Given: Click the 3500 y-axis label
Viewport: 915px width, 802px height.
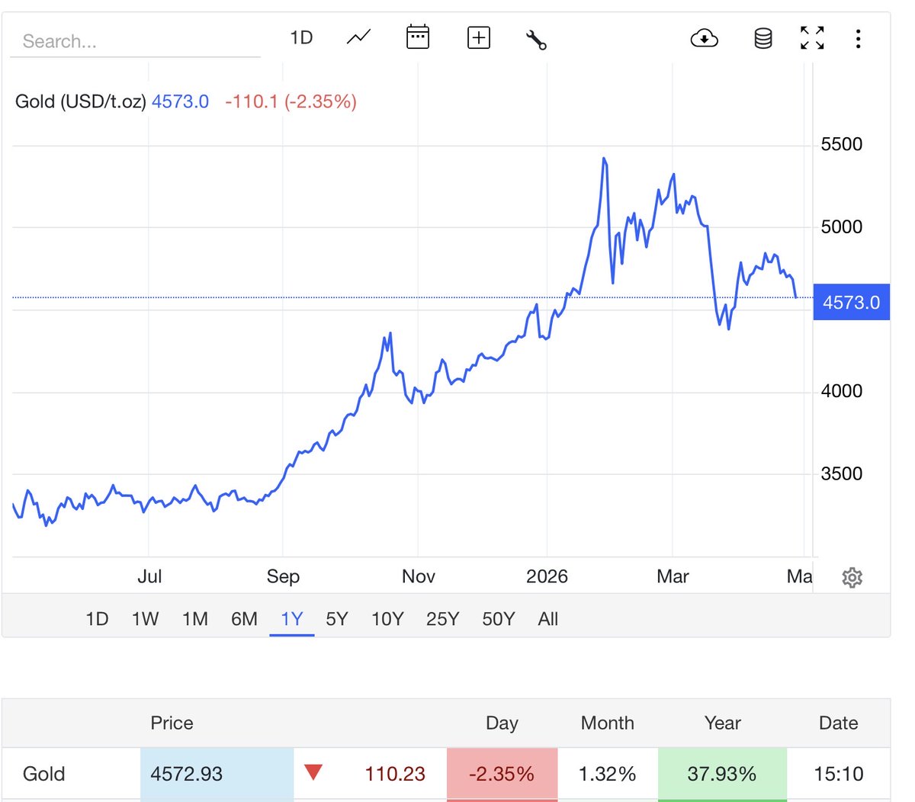Looking at the screenshot, I should coord(842,473).
